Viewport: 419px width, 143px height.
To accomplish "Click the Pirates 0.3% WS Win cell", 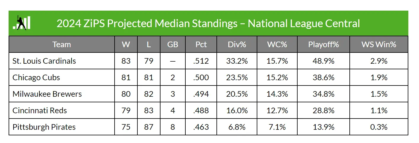I will [379, 127].
